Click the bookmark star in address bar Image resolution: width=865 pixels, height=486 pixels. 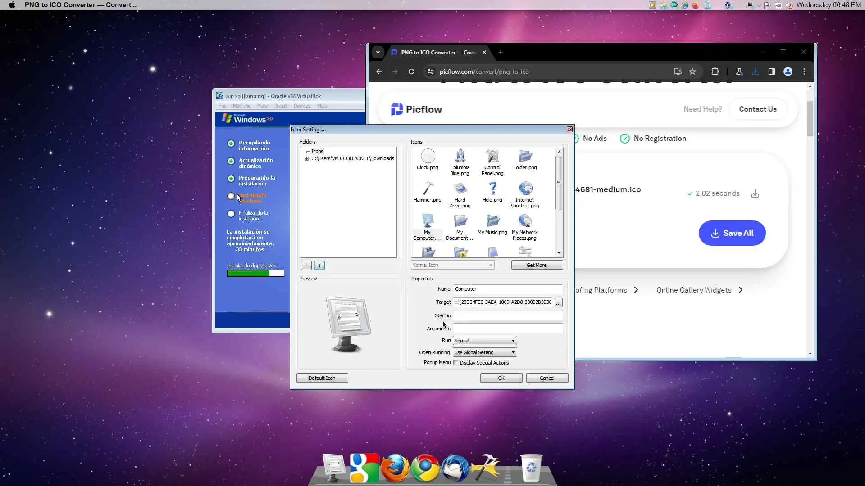pyautogui.click(x=692, y=72)
